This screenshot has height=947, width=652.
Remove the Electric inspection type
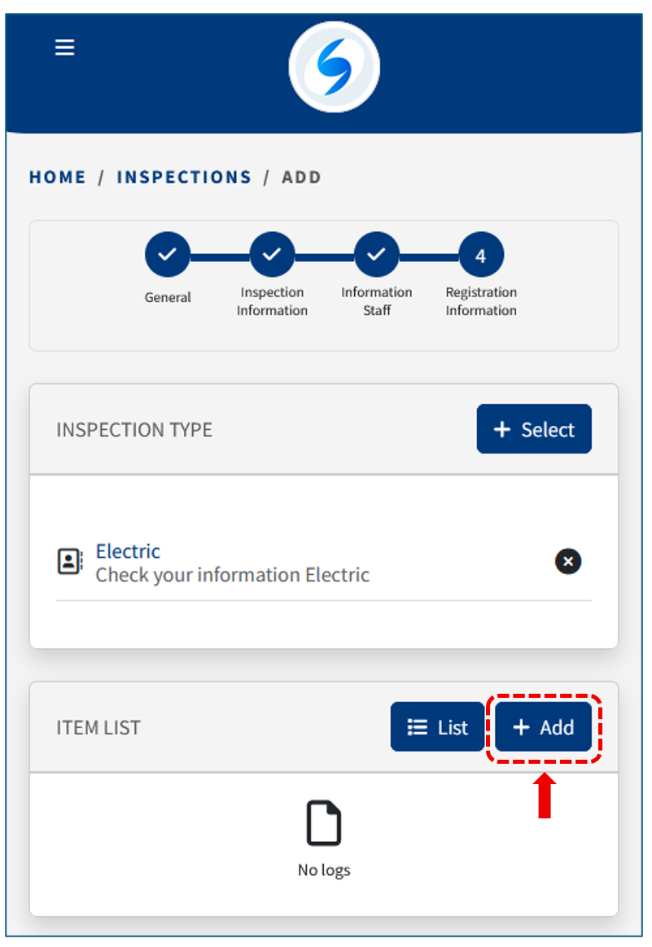(x=568, y=561)
